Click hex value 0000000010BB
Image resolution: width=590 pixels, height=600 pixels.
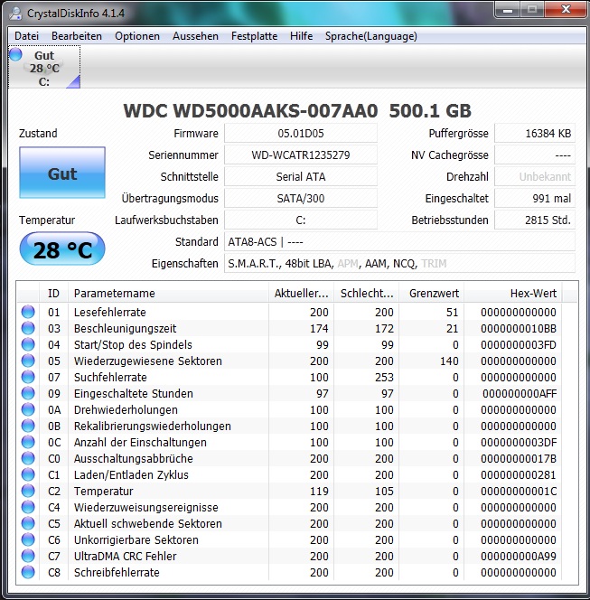coord(519,328)
